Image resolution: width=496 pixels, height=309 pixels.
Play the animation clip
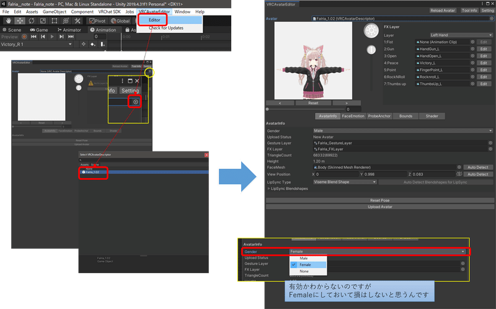point(52,37)
